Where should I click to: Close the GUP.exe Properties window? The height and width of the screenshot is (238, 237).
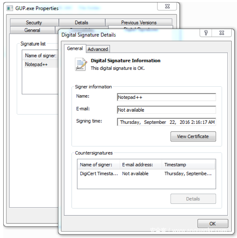(167, 6)
